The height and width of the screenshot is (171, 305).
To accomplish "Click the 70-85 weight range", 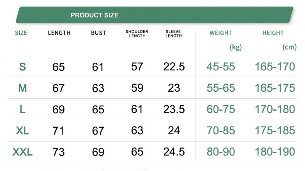I will (x=221, y=131).
